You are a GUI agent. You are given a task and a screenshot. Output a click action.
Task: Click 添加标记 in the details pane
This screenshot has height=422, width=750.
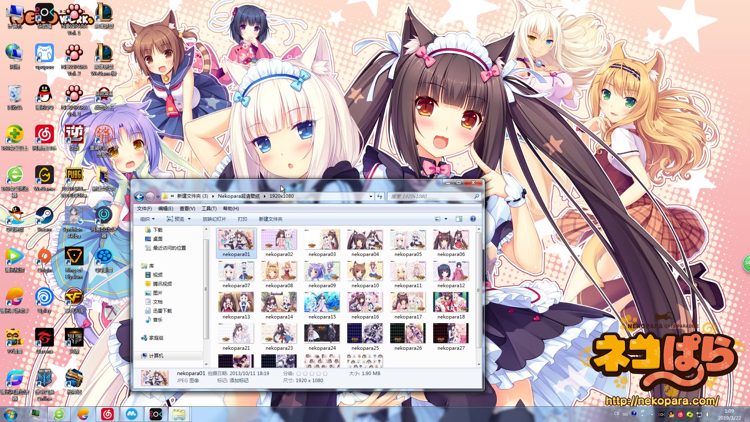tap(239, 380)
